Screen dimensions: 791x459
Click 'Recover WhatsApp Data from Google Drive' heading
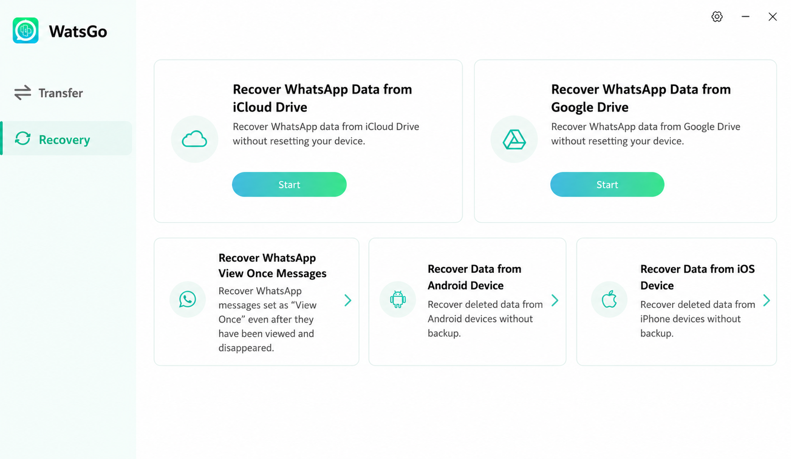tap(641, 98)
